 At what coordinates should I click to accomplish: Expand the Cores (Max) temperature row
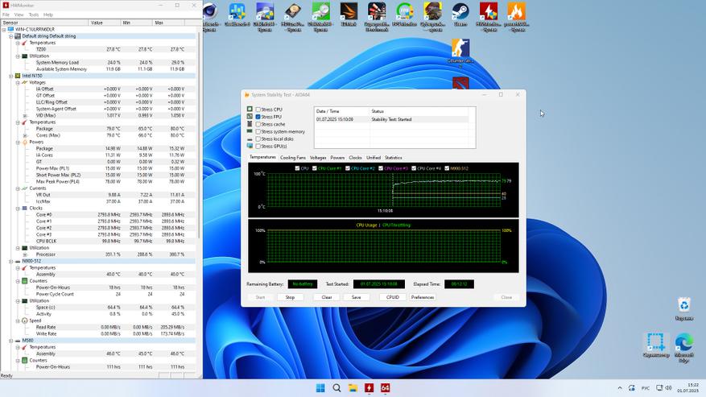(x=24, y=135)
